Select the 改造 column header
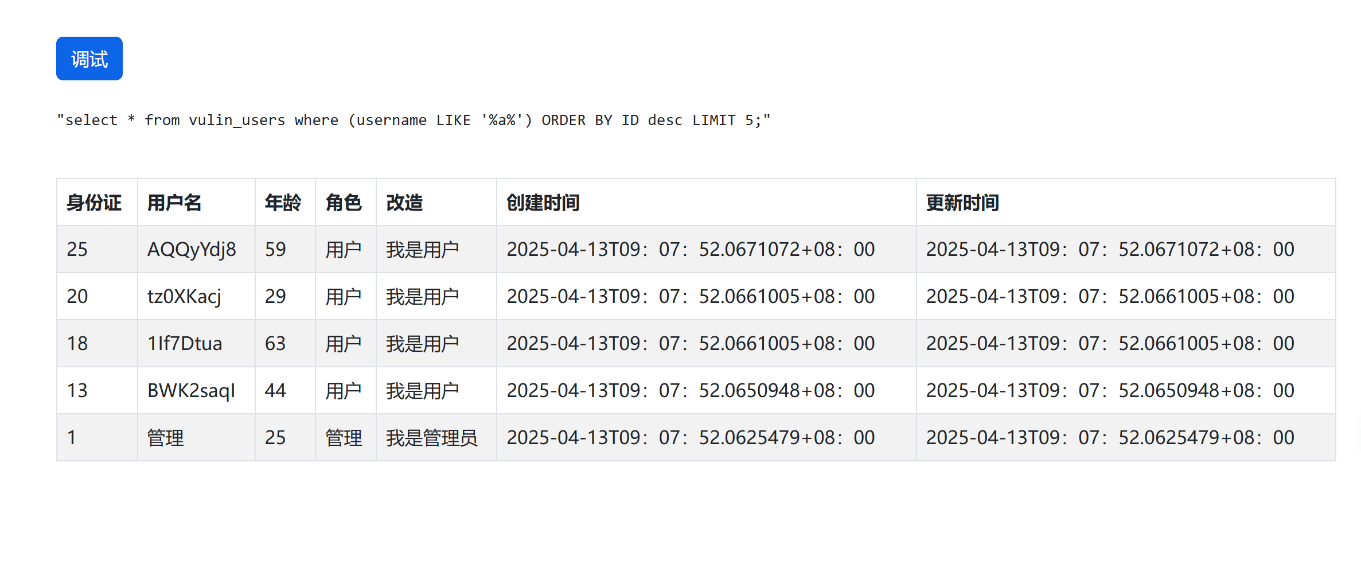1361x571 pixels. [x=404, y=203]
